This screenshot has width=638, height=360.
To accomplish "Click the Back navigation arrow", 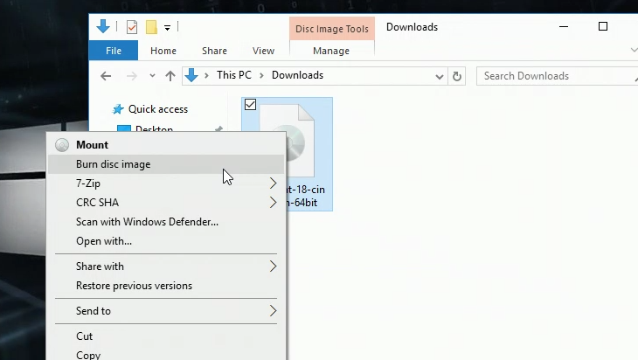I will [106, 76].
